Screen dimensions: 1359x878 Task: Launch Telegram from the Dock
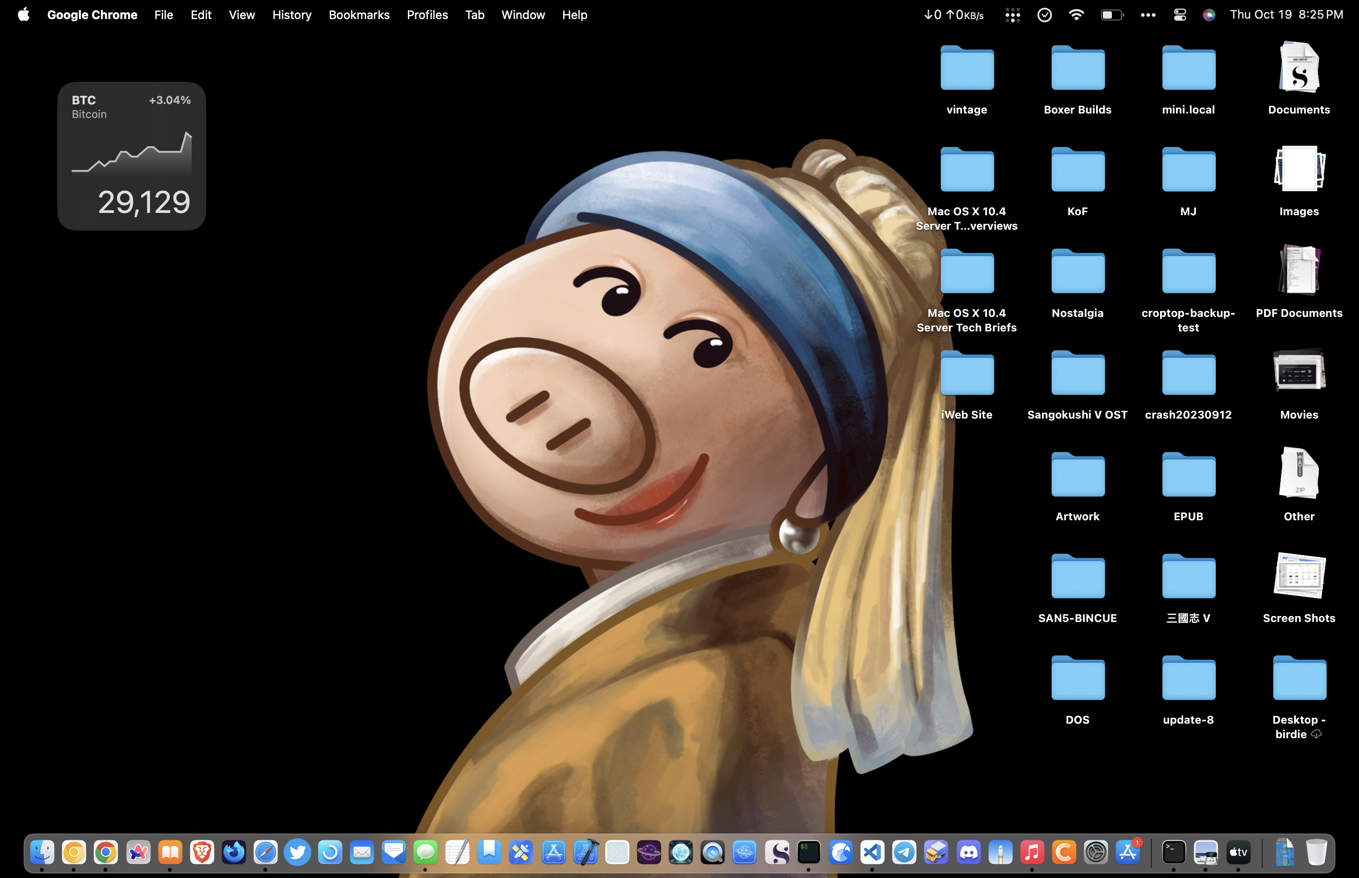pos(904,852)
